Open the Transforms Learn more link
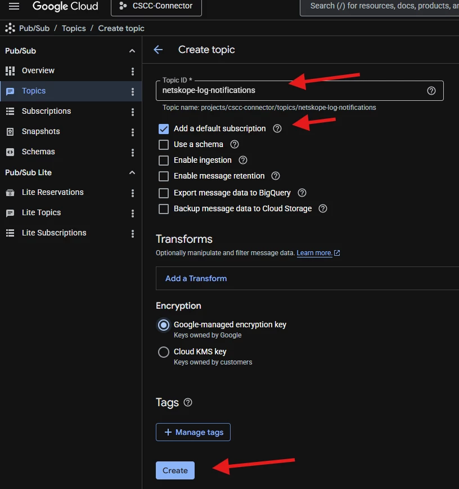The width and height of the screenshot is (459, 489). tap(318, 253)
